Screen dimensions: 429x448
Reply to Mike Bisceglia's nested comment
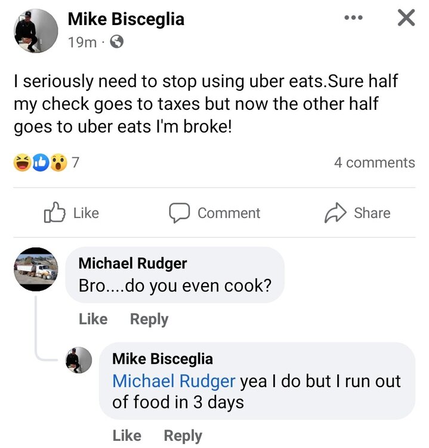[183, 436]
